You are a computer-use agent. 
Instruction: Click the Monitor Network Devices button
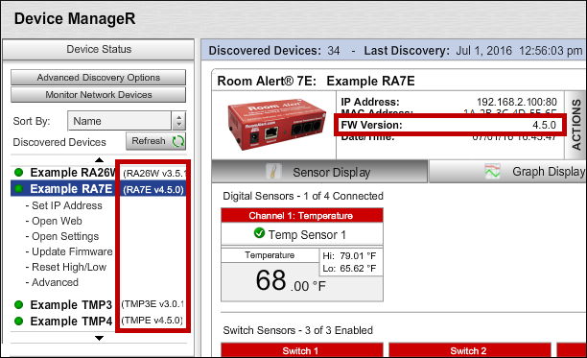tap(98, 95)
